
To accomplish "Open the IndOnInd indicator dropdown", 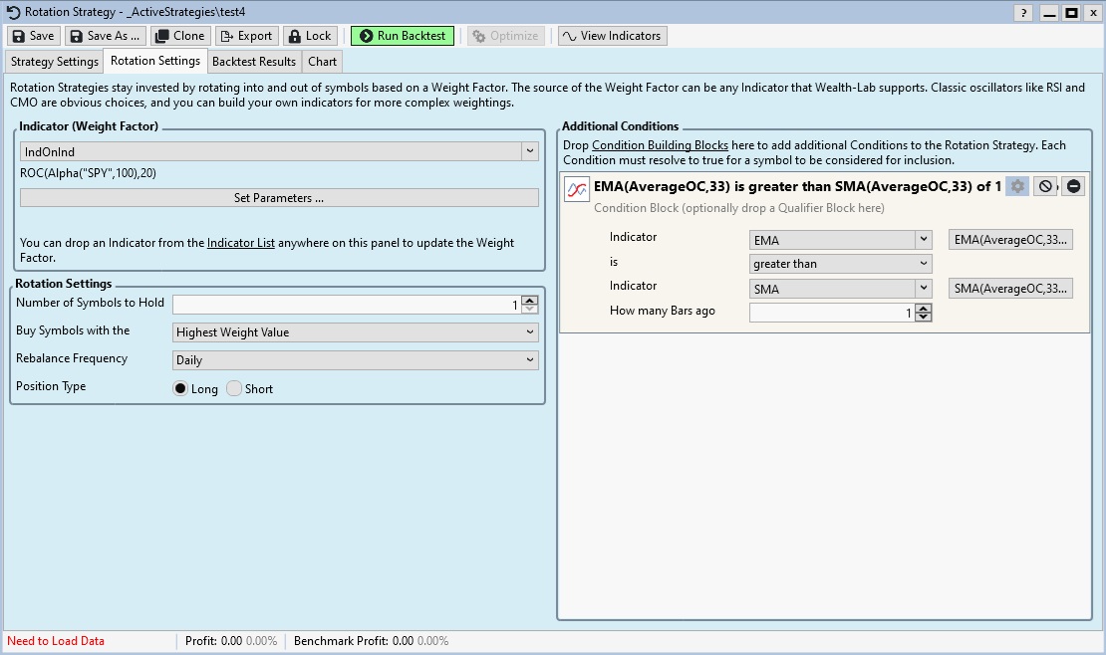I will pyautogui.click(x=279, y=152).
